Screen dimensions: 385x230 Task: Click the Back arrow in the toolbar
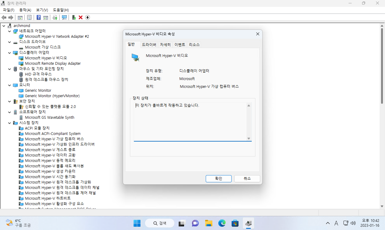click(x=4, y=17)
